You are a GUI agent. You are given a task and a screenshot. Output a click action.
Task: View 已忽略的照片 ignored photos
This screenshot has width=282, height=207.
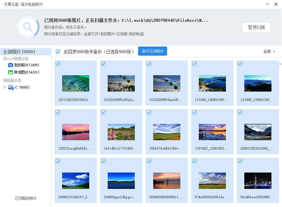25,198
